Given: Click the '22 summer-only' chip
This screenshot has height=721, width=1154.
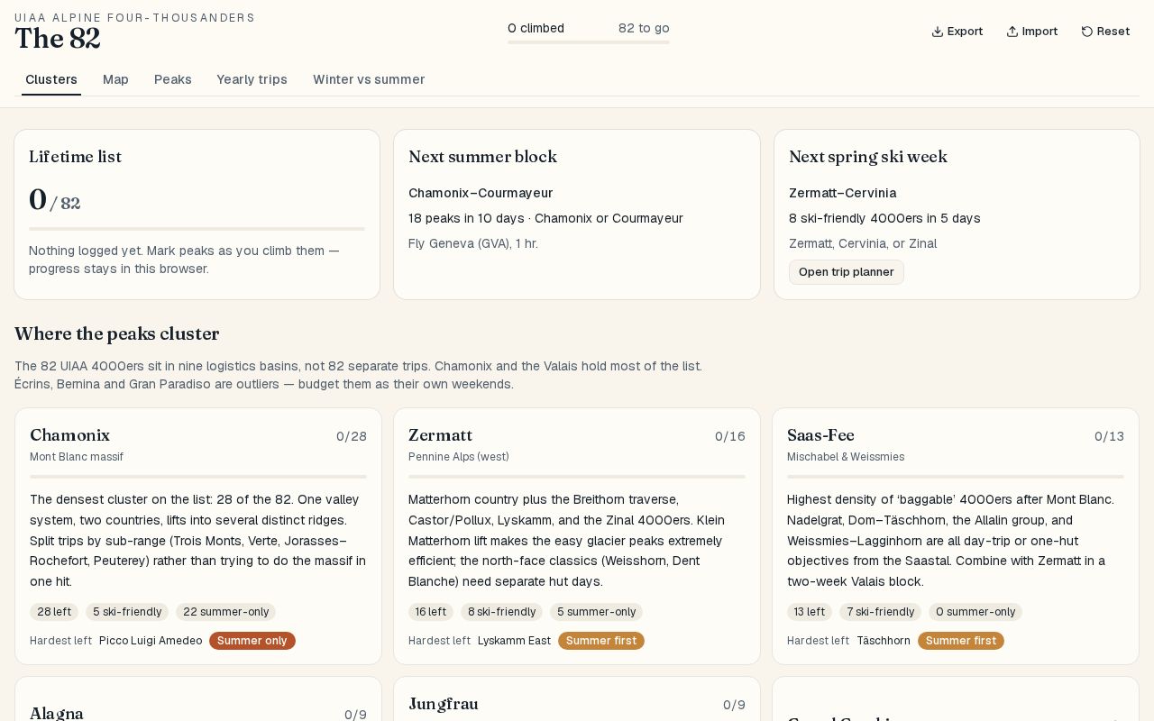Looking at the screenshot, I should (225, 612).
